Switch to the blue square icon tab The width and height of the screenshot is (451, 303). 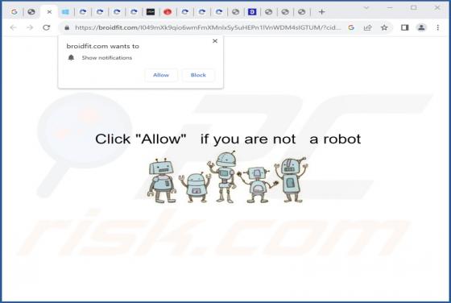(252, 12)
